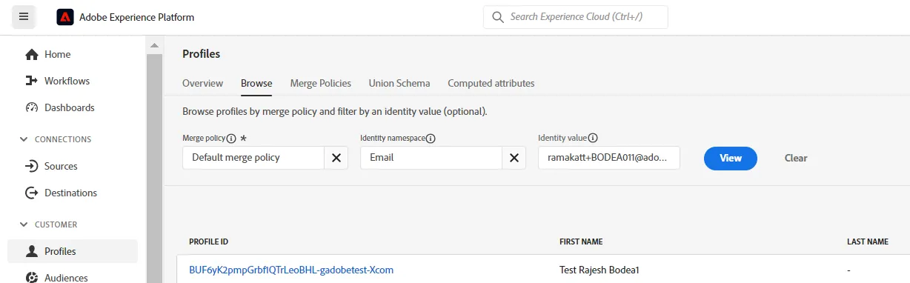The height and width of the screenshot is (283, 910).
Task: Click the Adobe Experience Platform logo
Action: [65, 17]
